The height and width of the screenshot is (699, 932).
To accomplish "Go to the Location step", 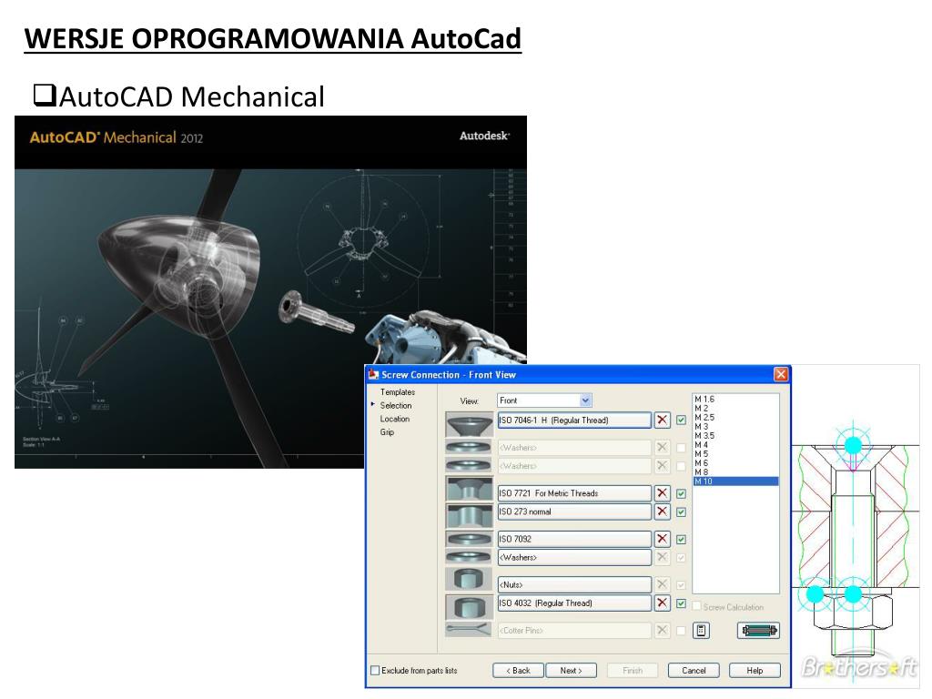I will point(395,419).
